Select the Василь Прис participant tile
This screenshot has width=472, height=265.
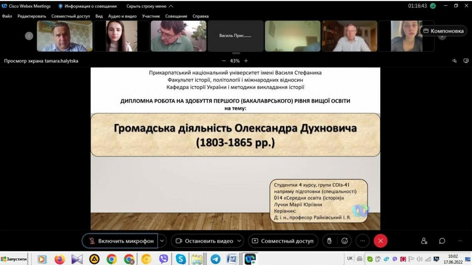coord(235,36)
